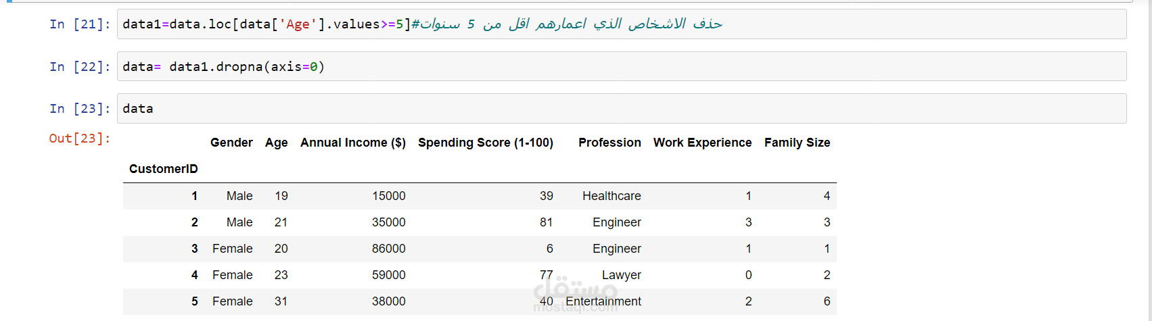Click the Spending Score (1-100) header

click(486, 143)
